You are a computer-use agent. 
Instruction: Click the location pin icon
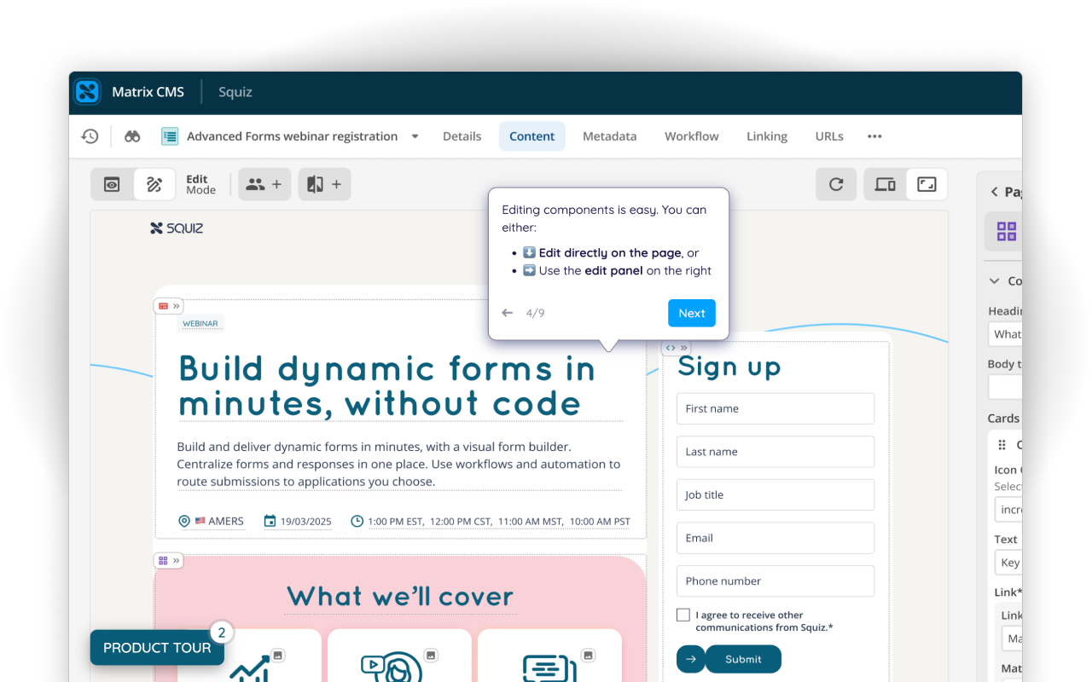pyautogui.click(x=183, y=521)
